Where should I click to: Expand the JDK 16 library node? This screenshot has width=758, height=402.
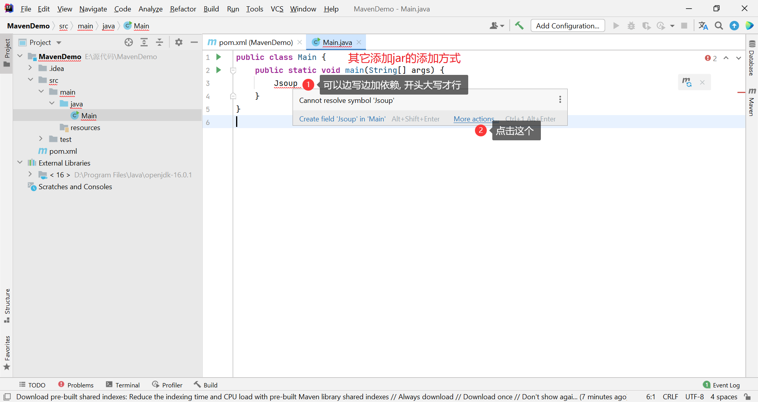coord(30,174)
